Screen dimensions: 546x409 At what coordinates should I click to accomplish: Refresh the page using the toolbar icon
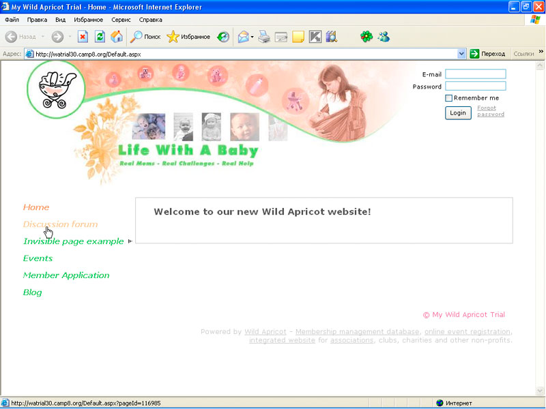click(100, 37)
